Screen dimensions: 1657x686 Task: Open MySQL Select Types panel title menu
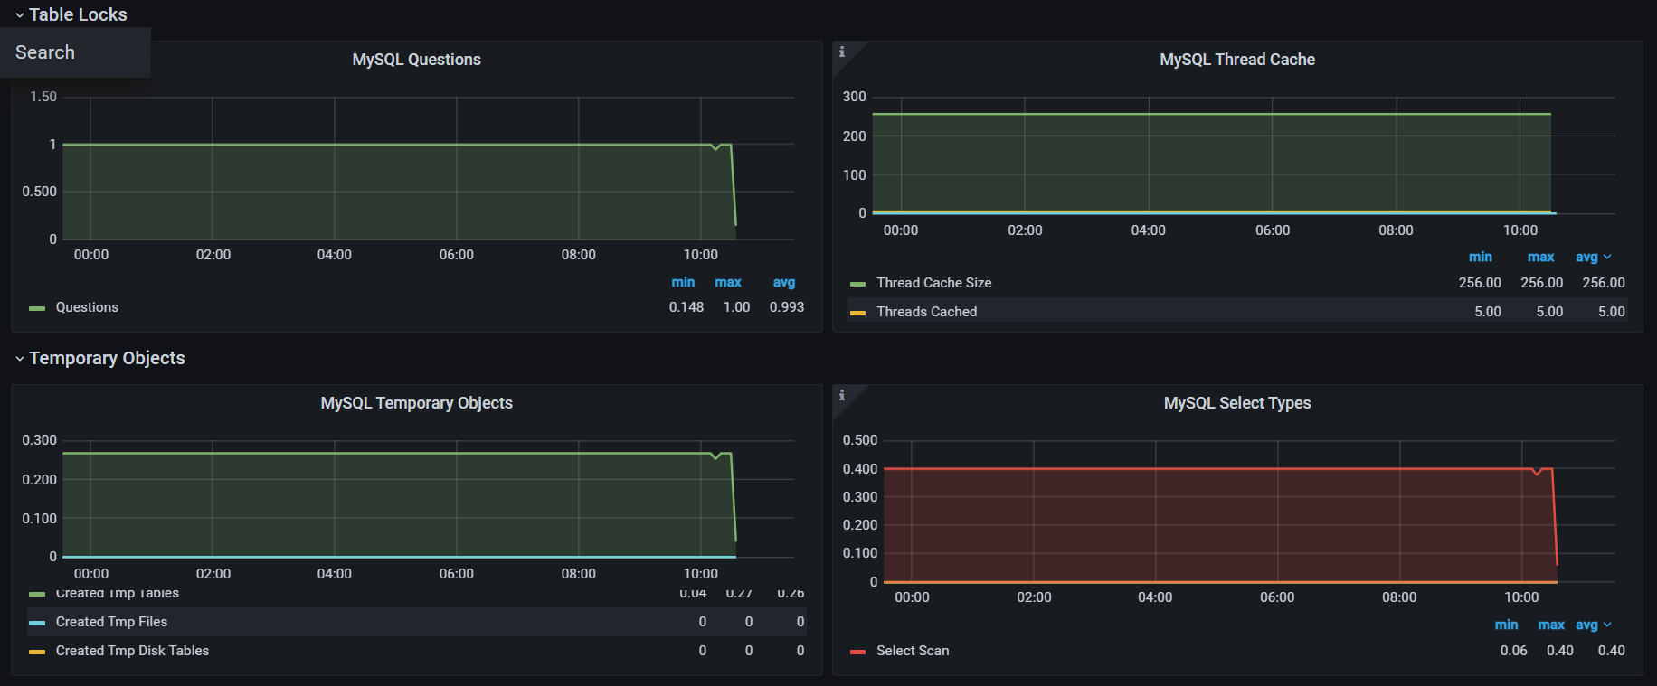(1237, 403)
